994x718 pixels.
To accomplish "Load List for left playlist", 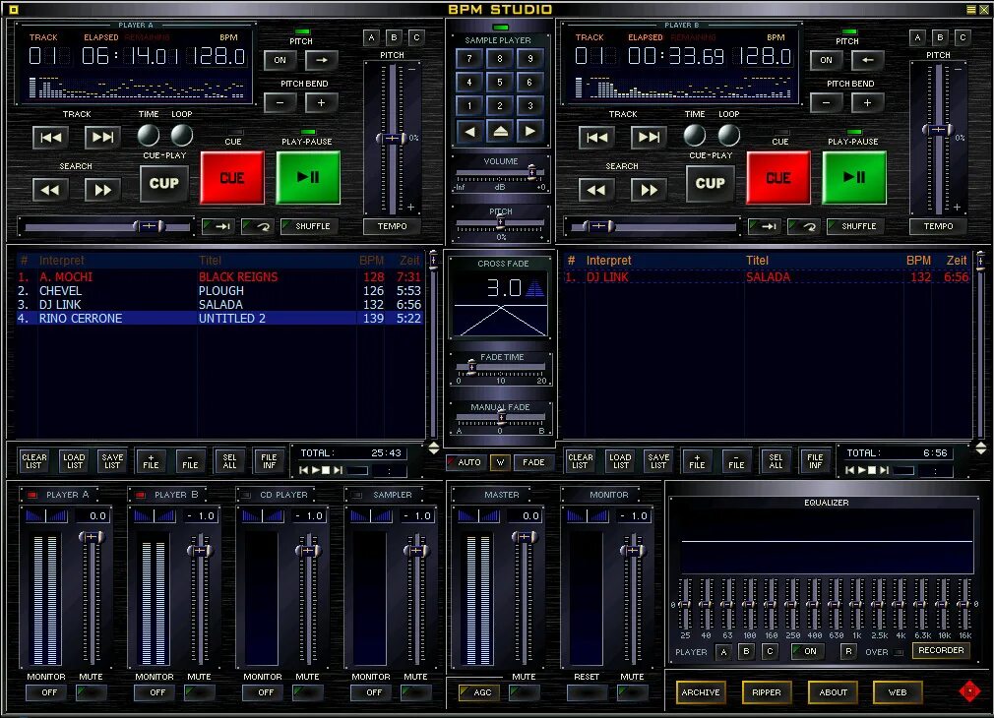I will [x=74, y=461].
